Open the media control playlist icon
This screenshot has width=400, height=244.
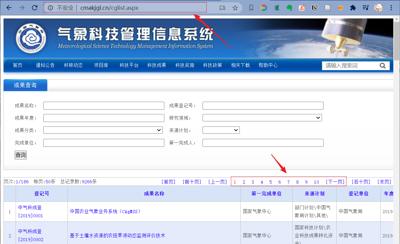point(366,8)
